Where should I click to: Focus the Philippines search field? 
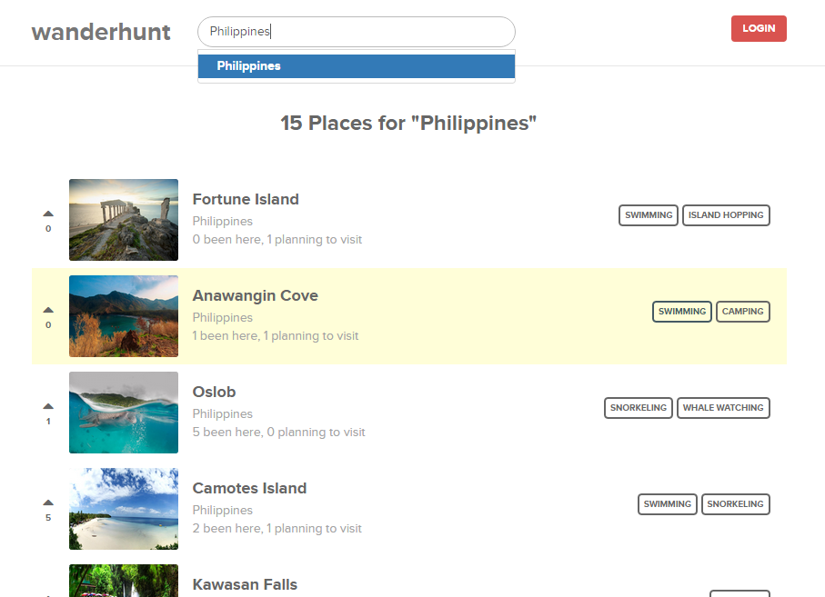pos(357,32)
